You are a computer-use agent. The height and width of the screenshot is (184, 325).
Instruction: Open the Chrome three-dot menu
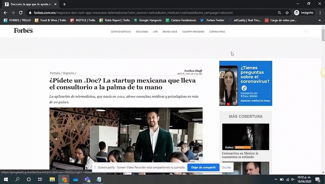(320, 13)
